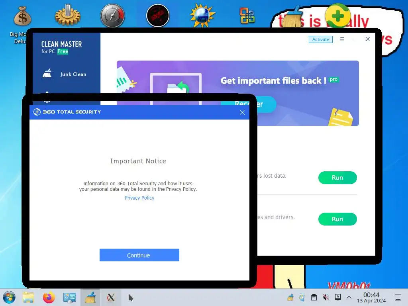Screen dimensions: 408x306
Task: Click Continue in the 360 dialog
Action: point(139,255)
